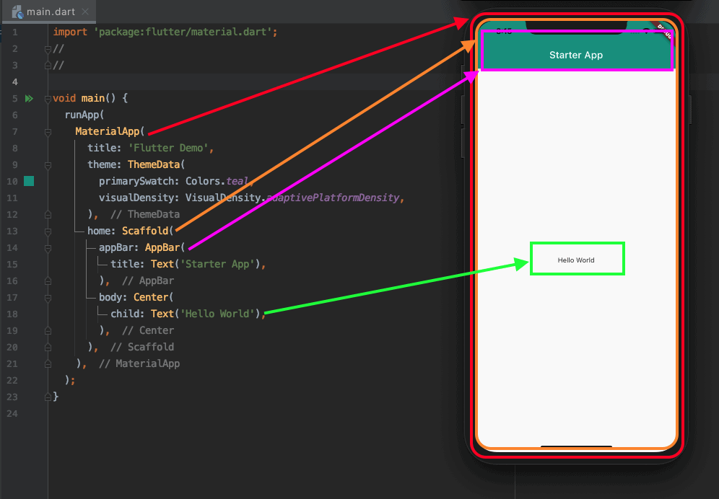Screen dimensions: 719x499
Task: Click adaptivePlatformDensity in the code
Action: click(333, 198)
